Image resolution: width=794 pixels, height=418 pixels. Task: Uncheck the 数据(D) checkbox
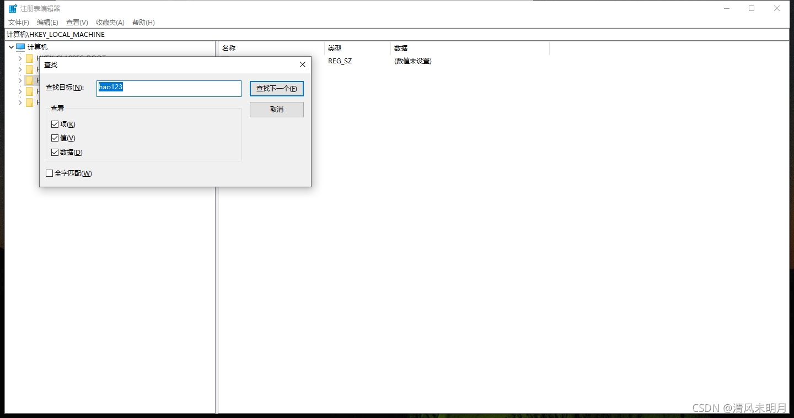click(55, 153)
